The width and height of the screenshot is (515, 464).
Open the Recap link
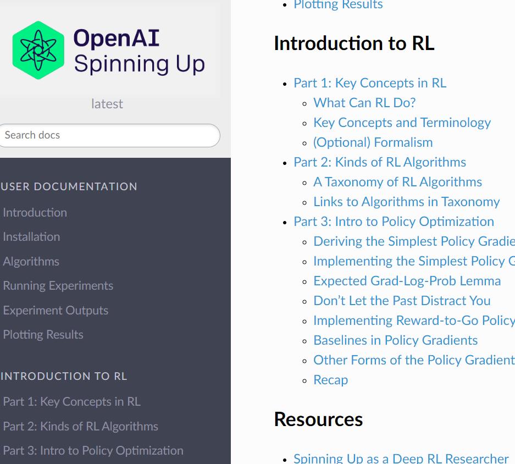coord(330,380)
